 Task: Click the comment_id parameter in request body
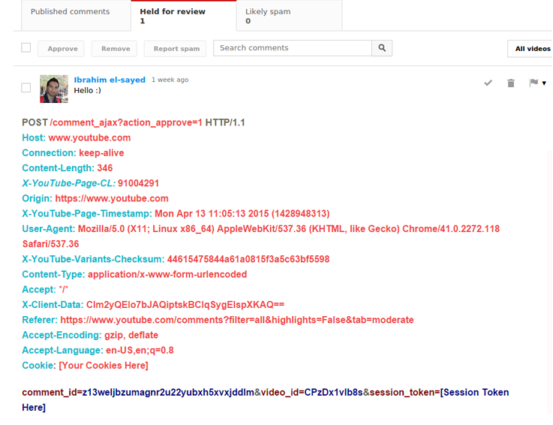pos(138,393)
